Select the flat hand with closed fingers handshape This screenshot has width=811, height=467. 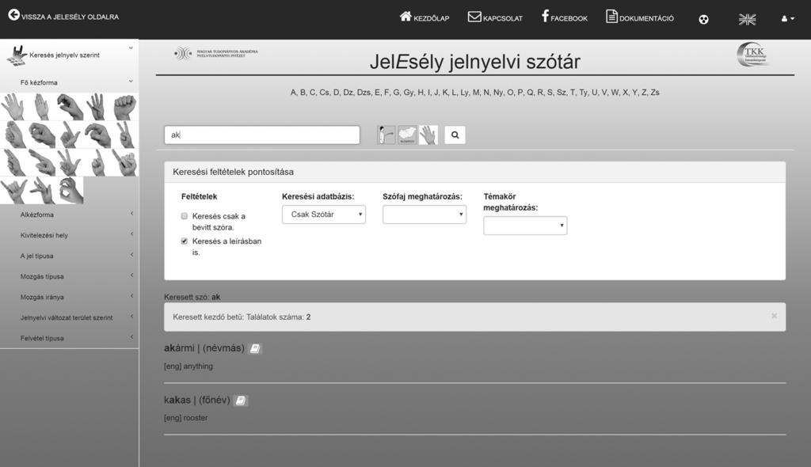[41, 107]
